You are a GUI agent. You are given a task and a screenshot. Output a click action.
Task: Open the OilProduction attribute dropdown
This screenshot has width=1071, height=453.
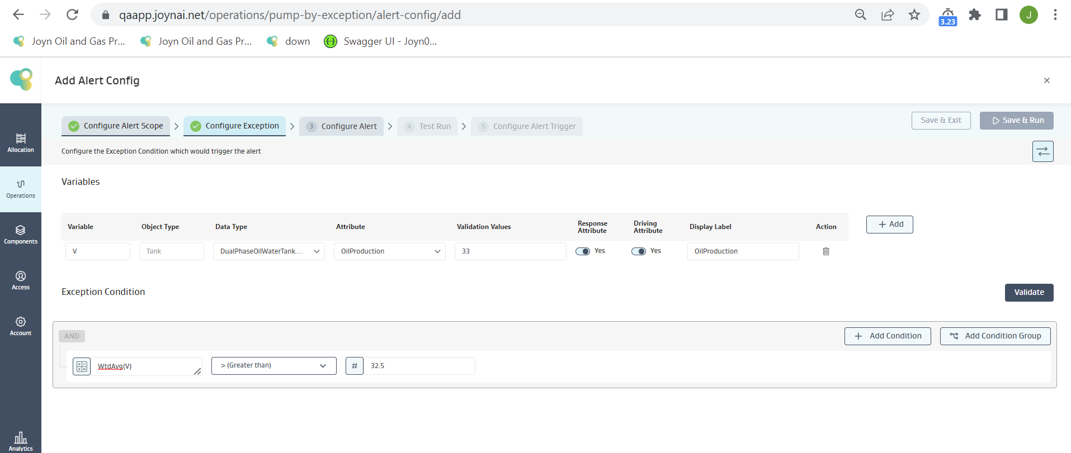390,251
